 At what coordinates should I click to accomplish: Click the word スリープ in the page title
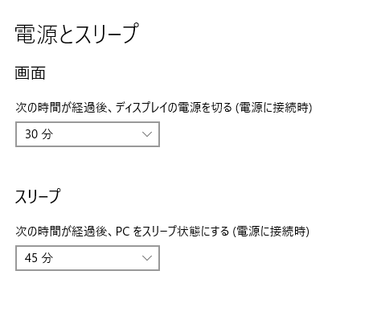(107, 34)
